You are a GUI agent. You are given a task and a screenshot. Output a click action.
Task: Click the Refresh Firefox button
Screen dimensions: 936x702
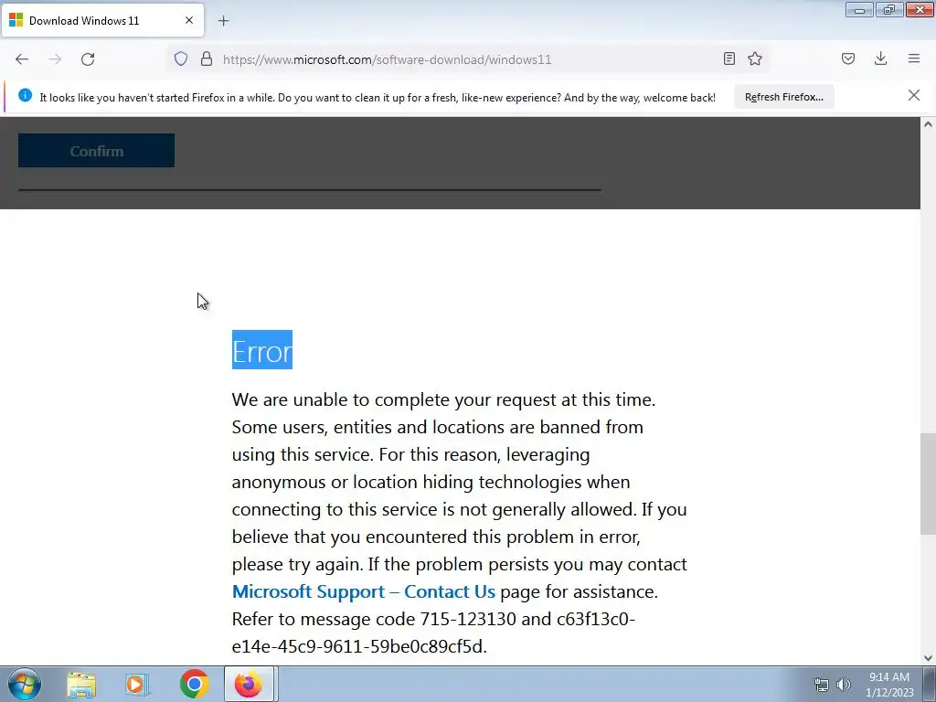[783, 97]
